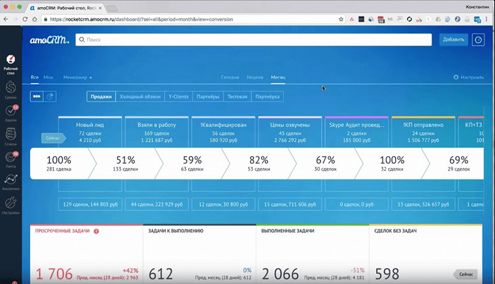Click the 82% conversion stage in the funnel
This screenshot has height=284, width=495.
coord(259,163)
